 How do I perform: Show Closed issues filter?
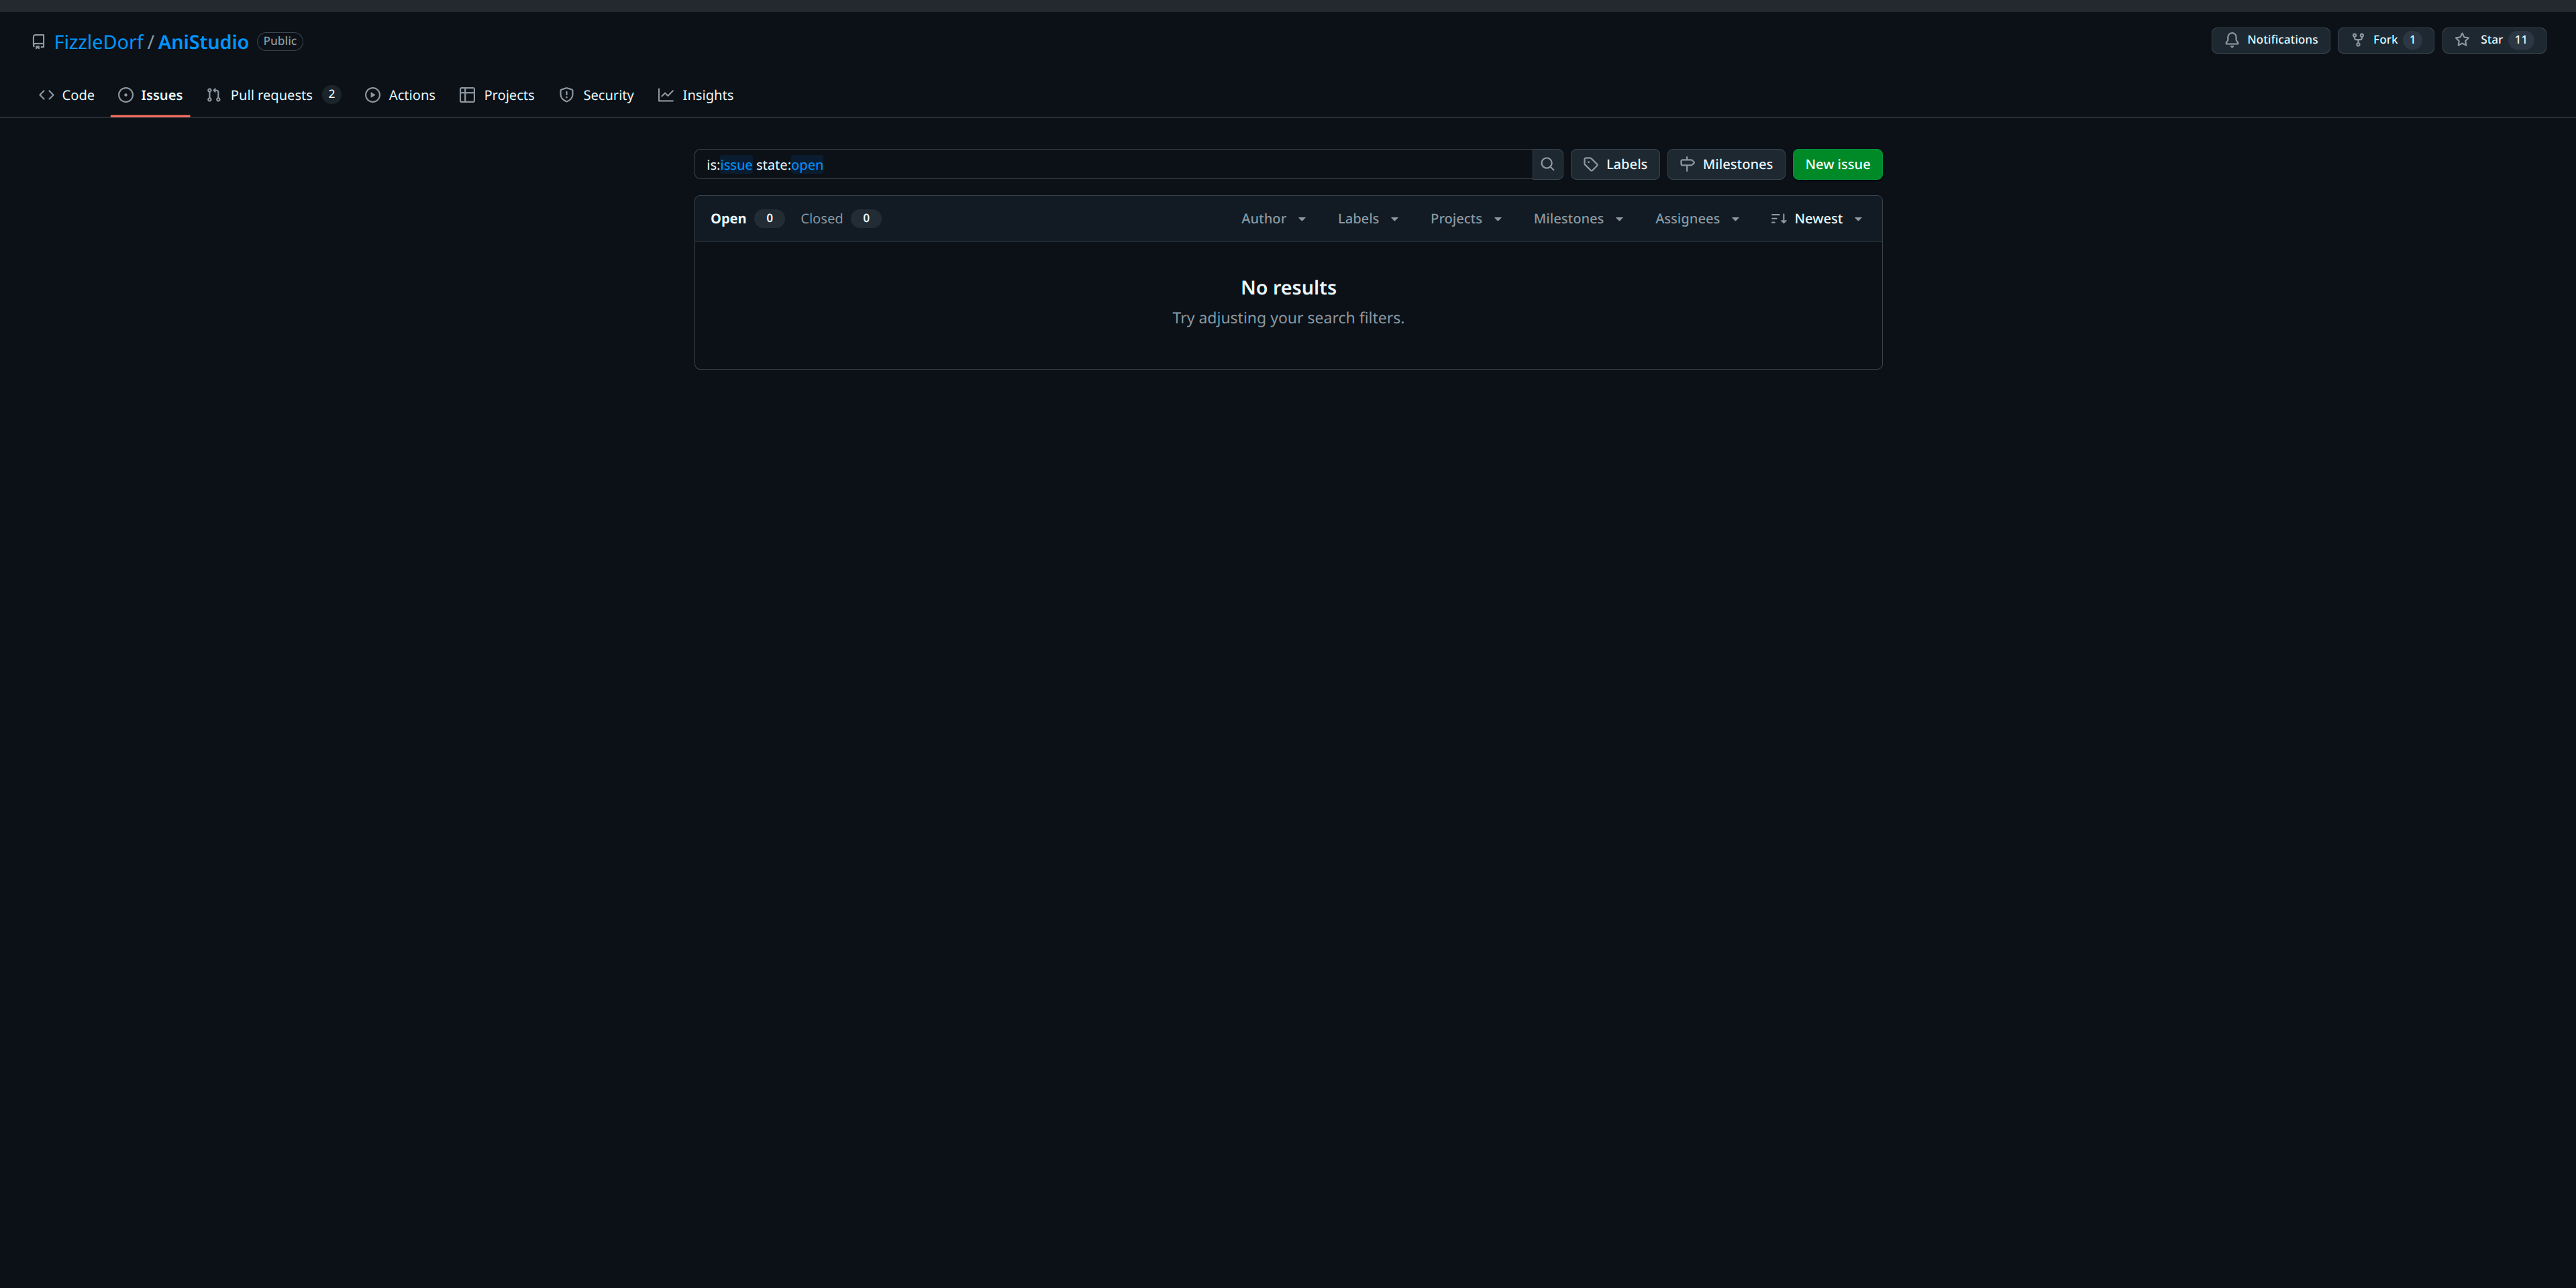pos(840,218)
